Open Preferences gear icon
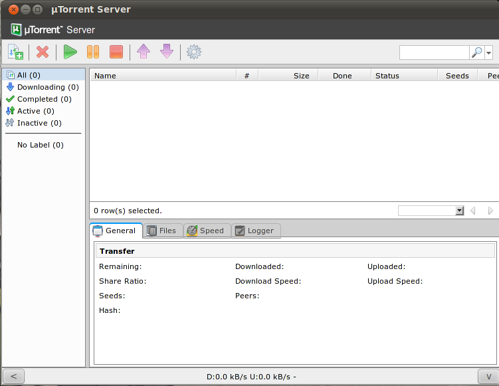Image resolution: width=499 pixels, height=386 pixels. coord(194,52)
